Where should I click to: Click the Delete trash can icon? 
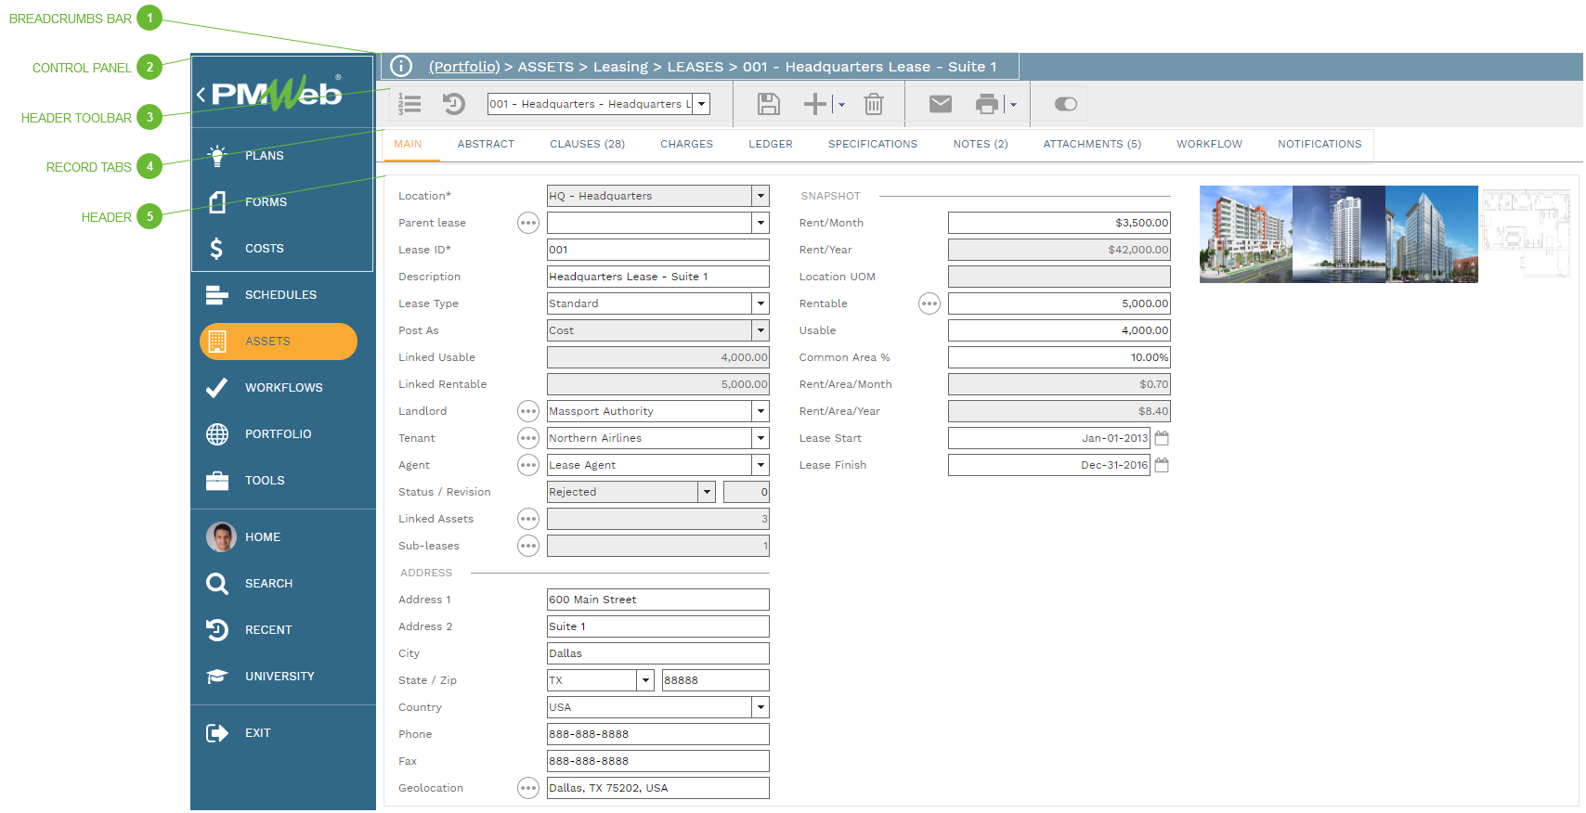(x=873, y=104)
